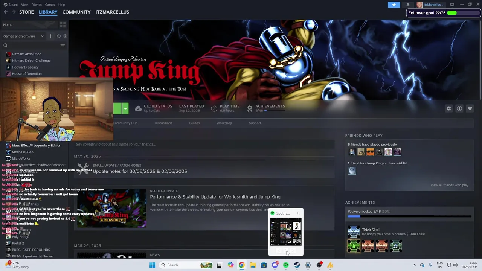Screen dimensions: 482x271
Task: Open the notifications bell
Action: tap(408, 5)
